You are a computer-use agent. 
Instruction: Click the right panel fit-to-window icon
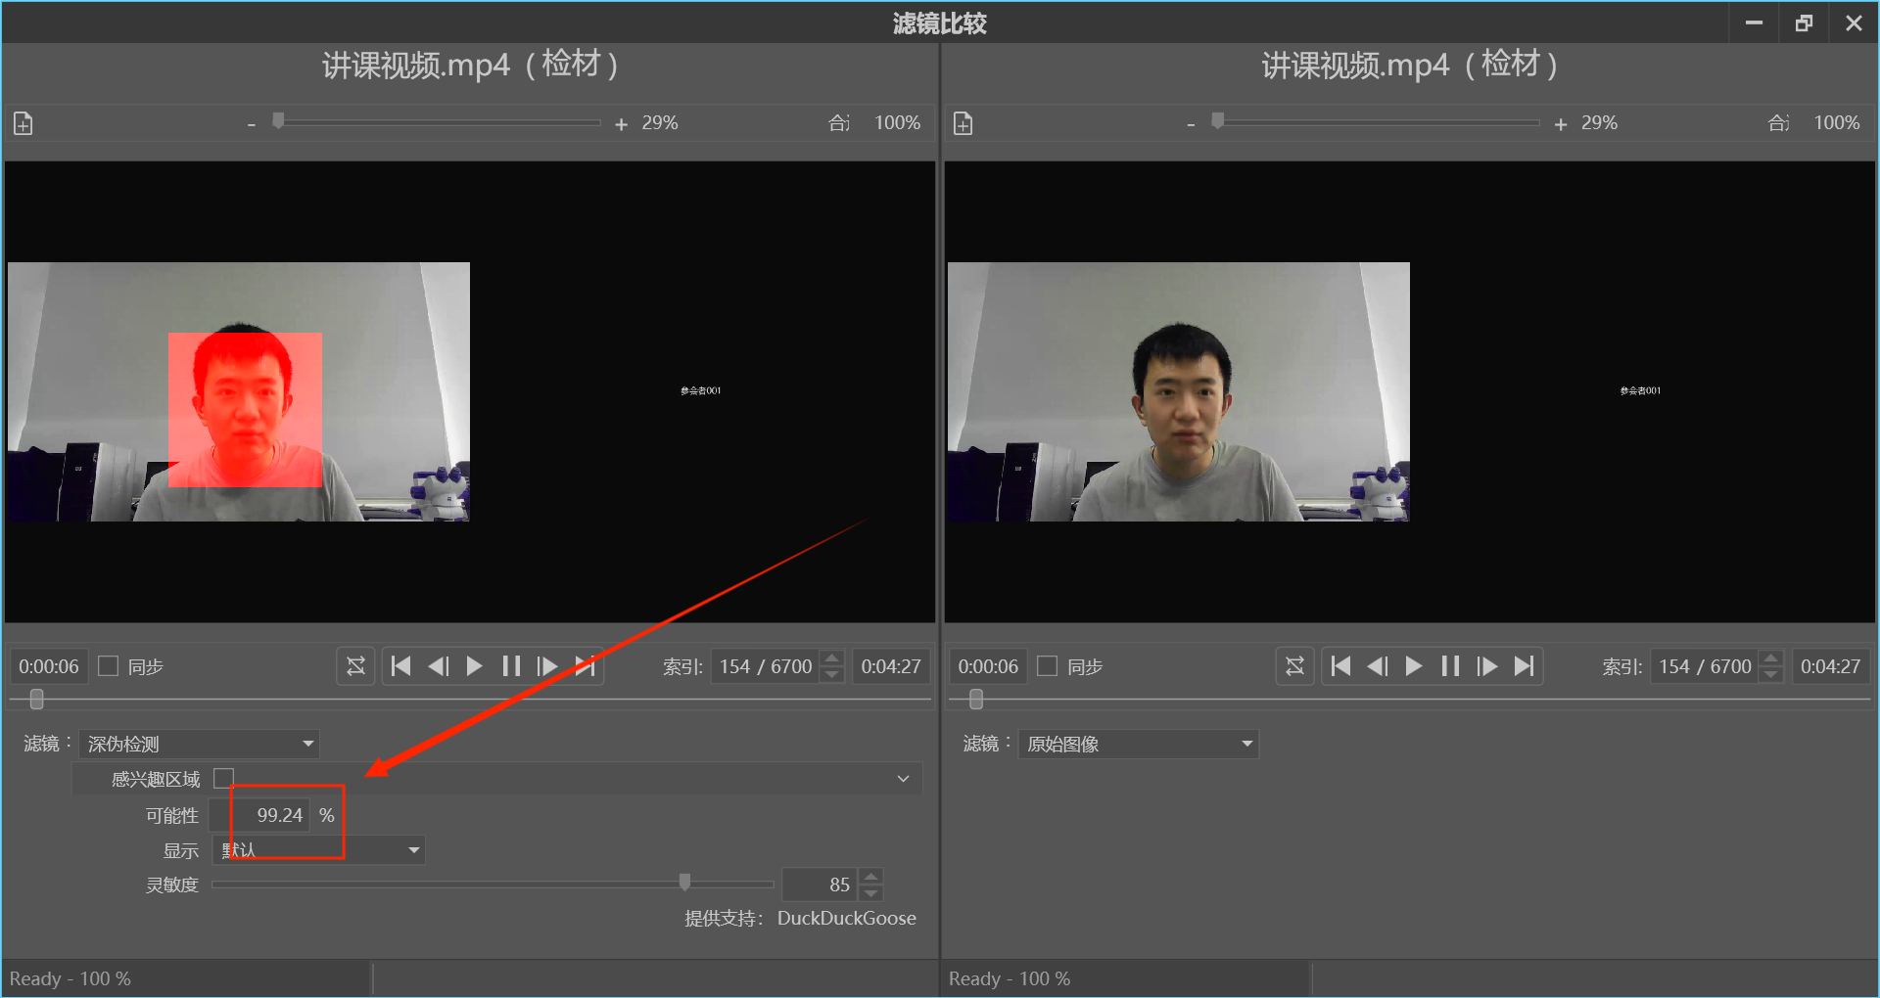[x=1779, y=123]
